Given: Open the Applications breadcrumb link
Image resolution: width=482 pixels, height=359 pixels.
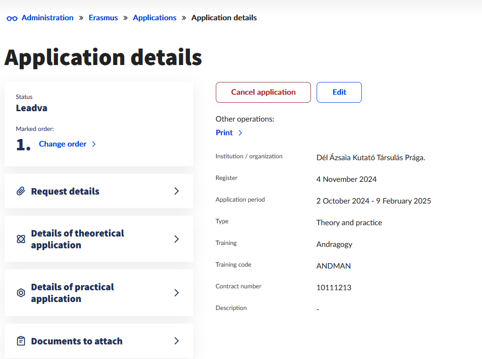Looking at the screenshot, I should click(x=155, y=18).
